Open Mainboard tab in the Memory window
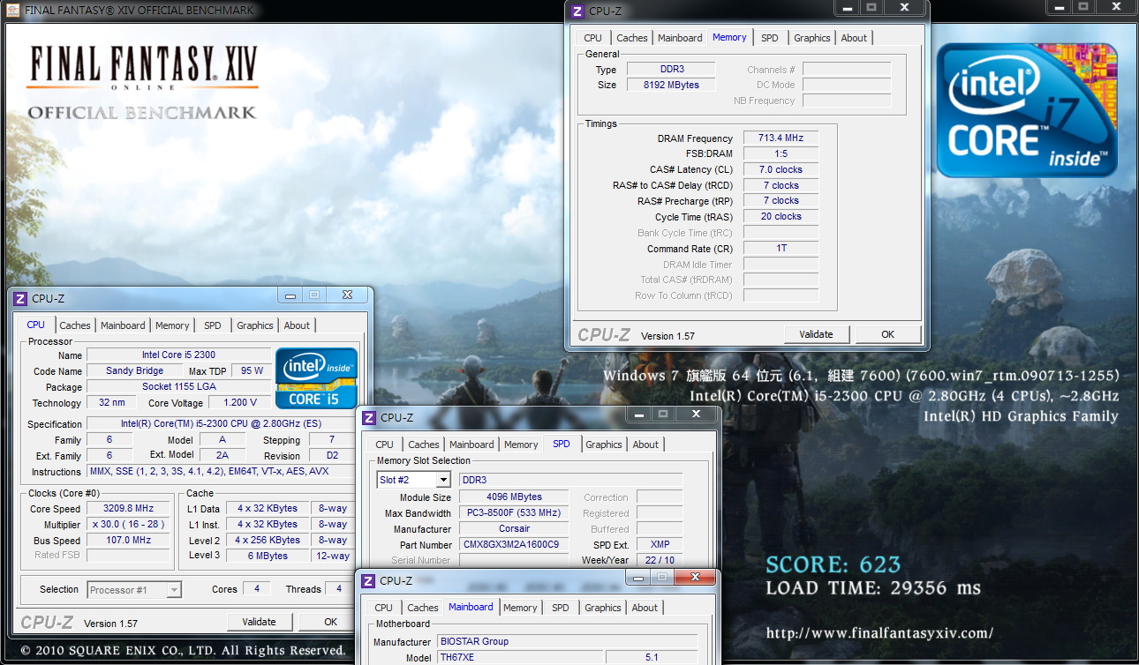This screenshot has height=665, width=1139. [x=680, y=38]
